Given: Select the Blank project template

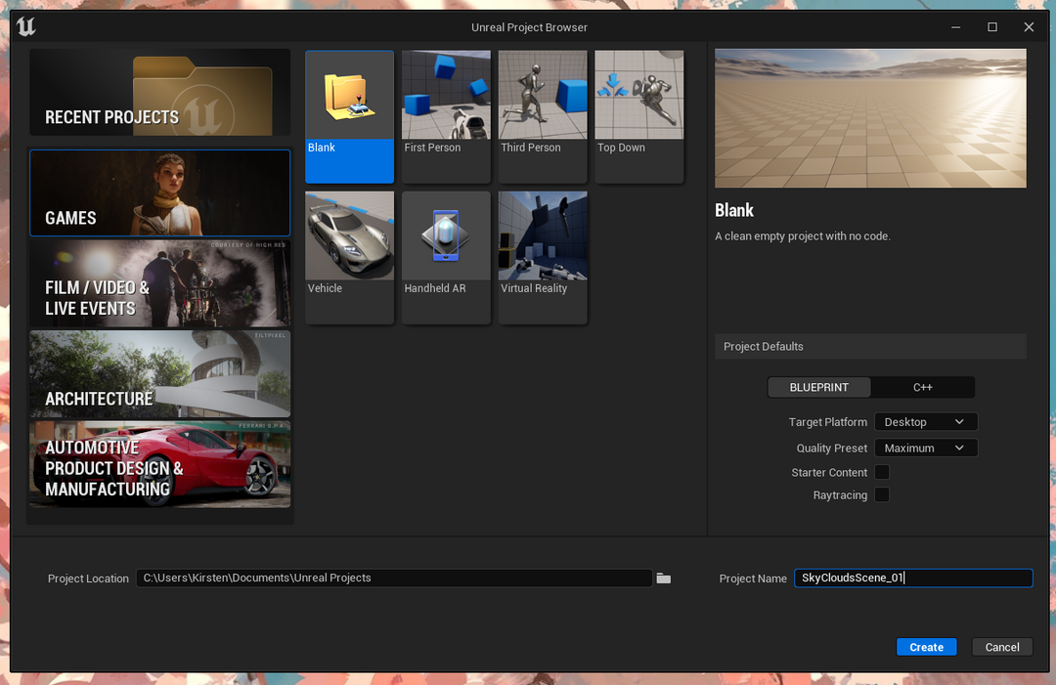Looking at the screenshot, I should pos(349,116).
